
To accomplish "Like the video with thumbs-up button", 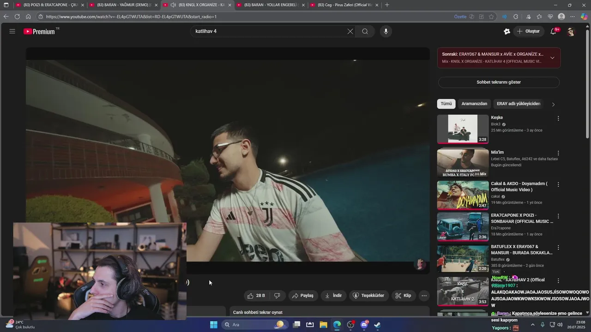I will [x=256, y=296].
